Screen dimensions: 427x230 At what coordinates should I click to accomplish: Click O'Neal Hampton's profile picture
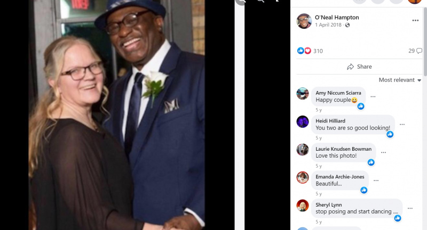coord(304,21)
